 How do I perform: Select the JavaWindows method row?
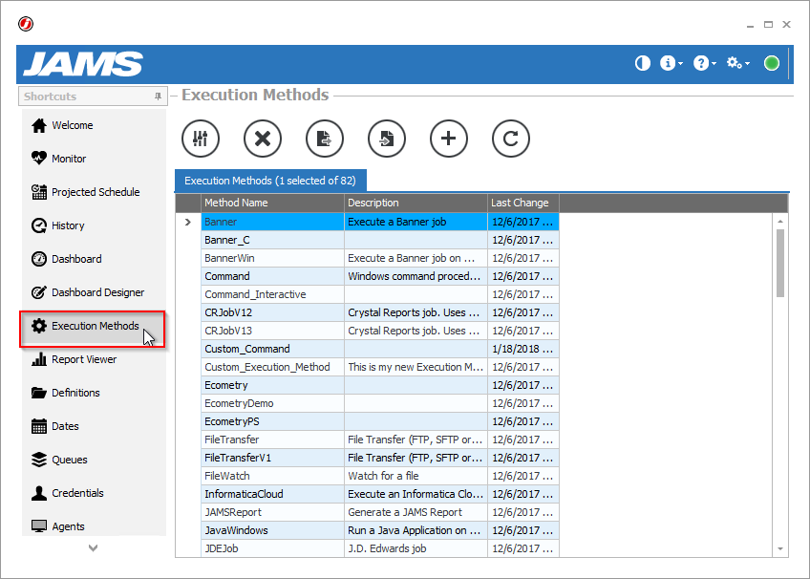pos(380,530)
